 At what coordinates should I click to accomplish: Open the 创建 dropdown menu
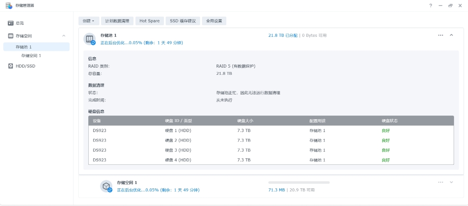click(x=89, y=21)
